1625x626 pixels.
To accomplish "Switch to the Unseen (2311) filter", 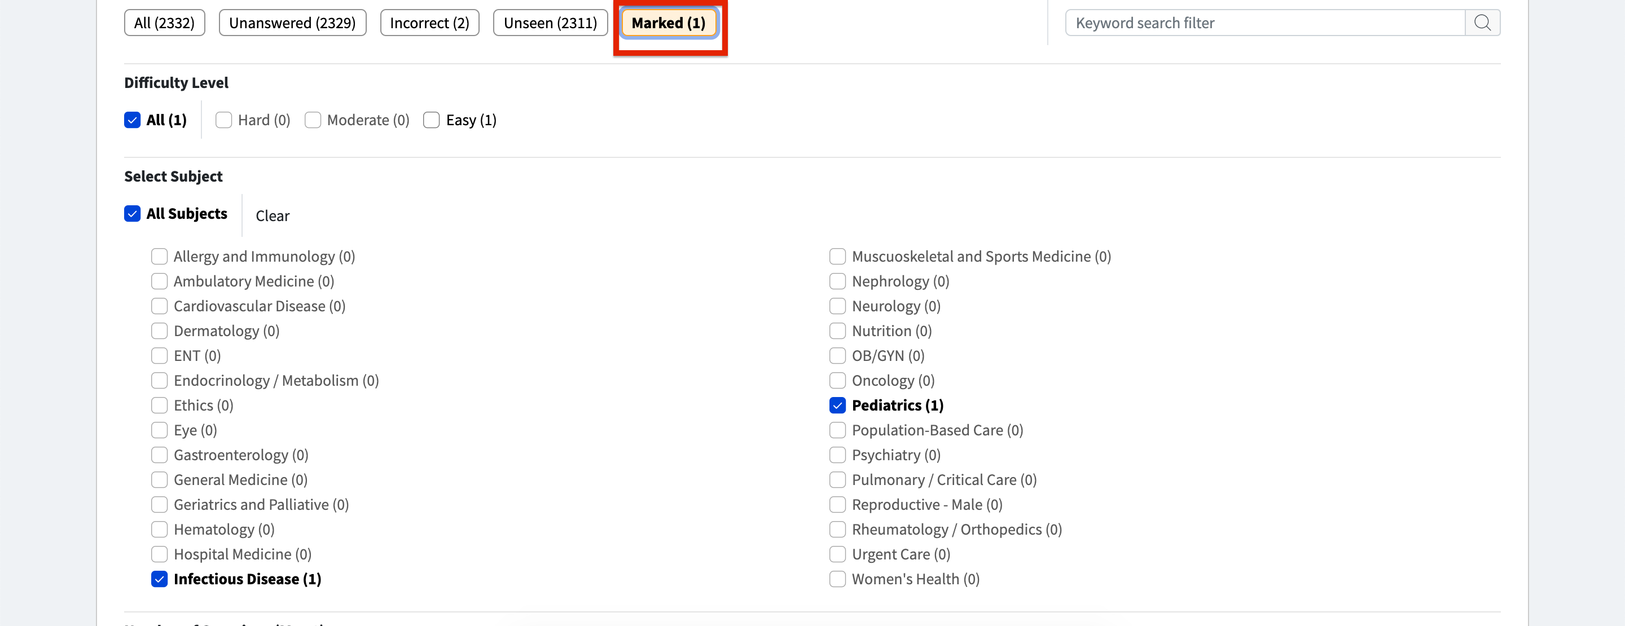I will click(x=550, y=23).
